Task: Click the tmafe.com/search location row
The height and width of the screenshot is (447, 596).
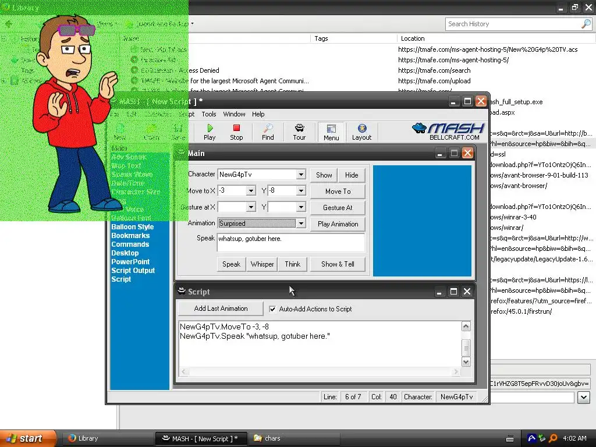Action: [434, 70]
